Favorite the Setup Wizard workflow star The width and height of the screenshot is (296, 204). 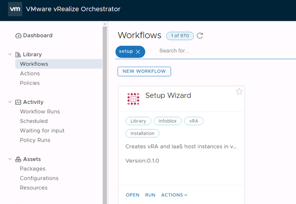[239, 91]
